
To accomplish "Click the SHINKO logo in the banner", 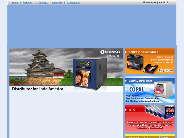I will 110,52.
